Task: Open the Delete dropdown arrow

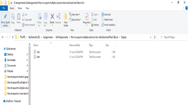Action: (52, 25)
